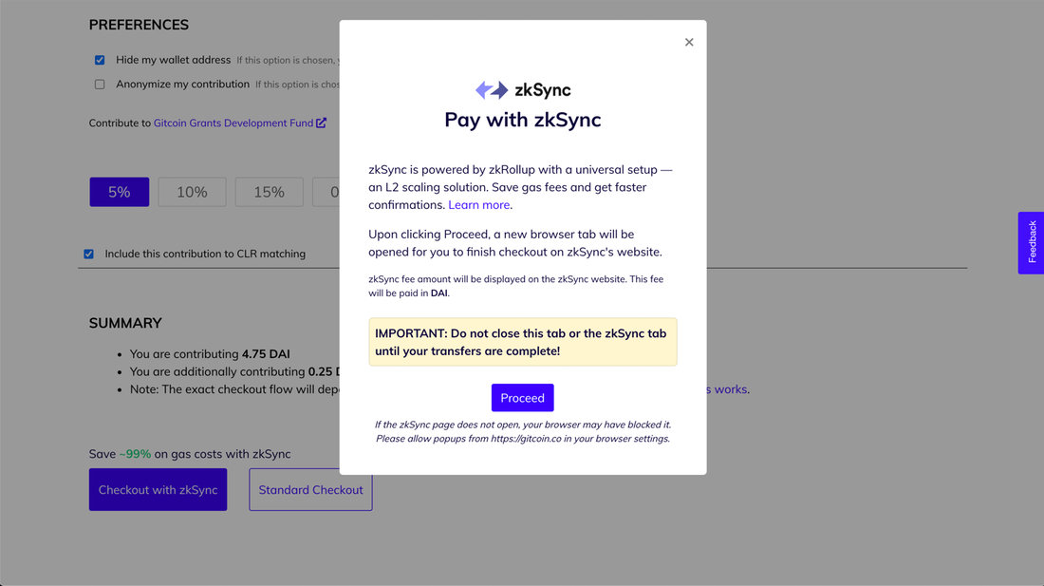Close the Pay with zkSync dialog

coord(689,42)
